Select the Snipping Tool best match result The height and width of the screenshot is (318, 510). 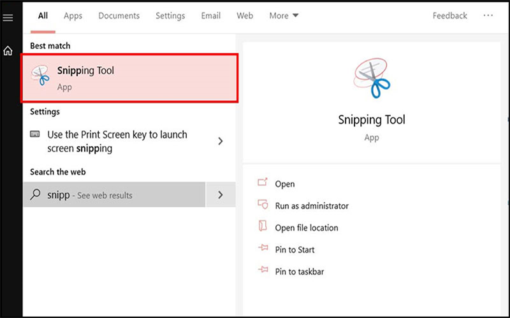[129, 78]
